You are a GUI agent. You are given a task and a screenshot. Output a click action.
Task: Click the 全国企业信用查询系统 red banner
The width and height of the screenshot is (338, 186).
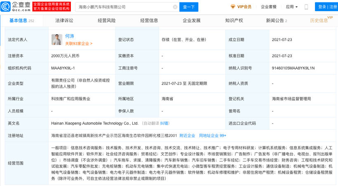[x=52, y=7]
